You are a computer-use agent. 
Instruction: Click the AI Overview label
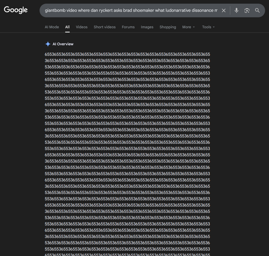pos(63,44)
